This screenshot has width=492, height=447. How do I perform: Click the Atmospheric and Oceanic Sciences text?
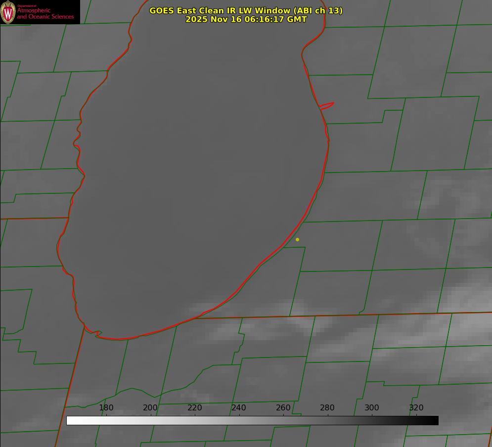click(45, 14)
